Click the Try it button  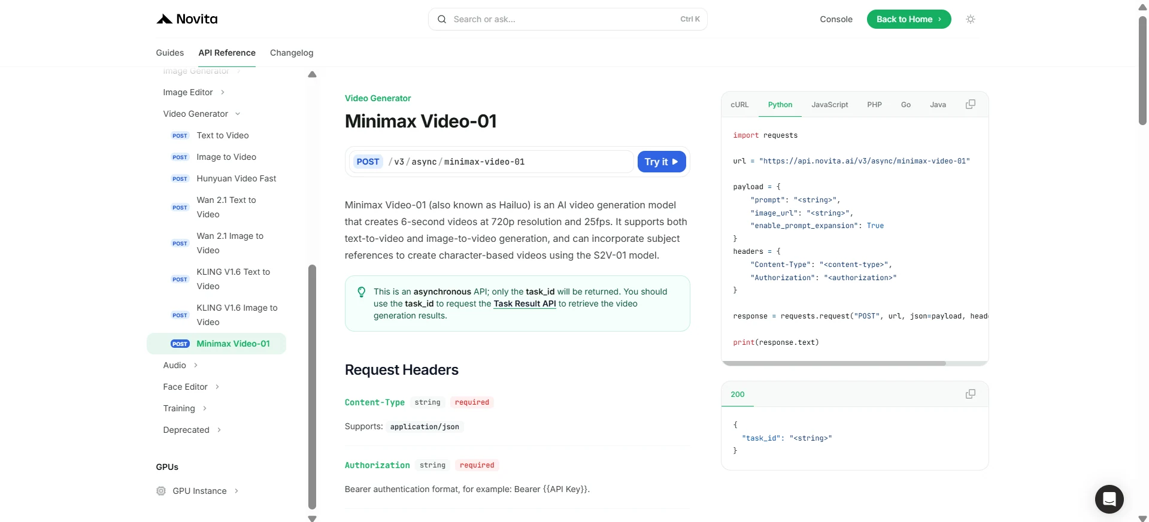click(x=662, y=162)
